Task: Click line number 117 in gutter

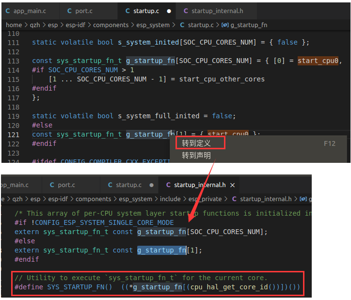Action: [x=14, y=98]
